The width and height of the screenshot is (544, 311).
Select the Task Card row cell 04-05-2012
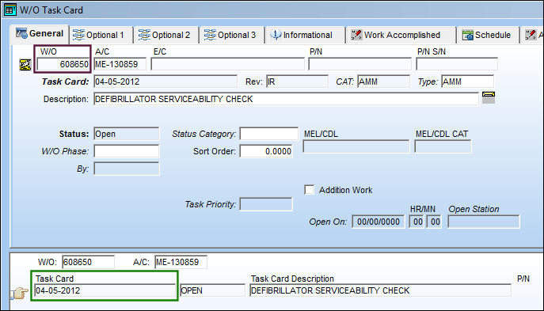pyautogui.click(x=105, y=290)
